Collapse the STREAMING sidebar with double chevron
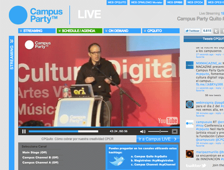Image resolution: width=224 pixels, height=170 pixels. tap(12, 41)
